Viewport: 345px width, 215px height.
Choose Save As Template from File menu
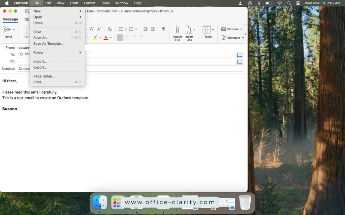coord(49,44)
